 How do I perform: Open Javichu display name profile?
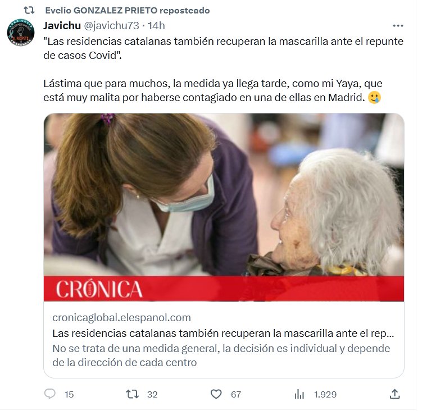click(x=62, y=26)
